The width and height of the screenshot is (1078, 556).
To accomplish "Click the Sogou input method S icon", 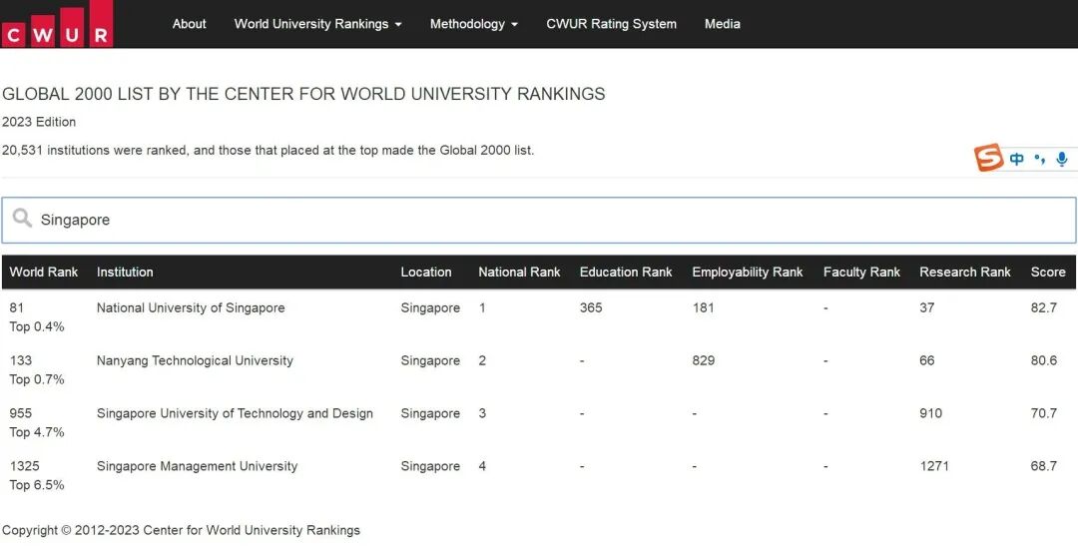I will tap(988, 158).
